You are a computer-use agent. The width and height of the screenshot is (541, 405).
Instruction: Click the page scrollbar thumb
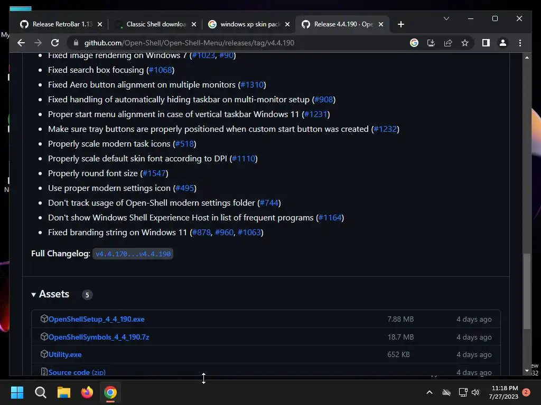527,291
